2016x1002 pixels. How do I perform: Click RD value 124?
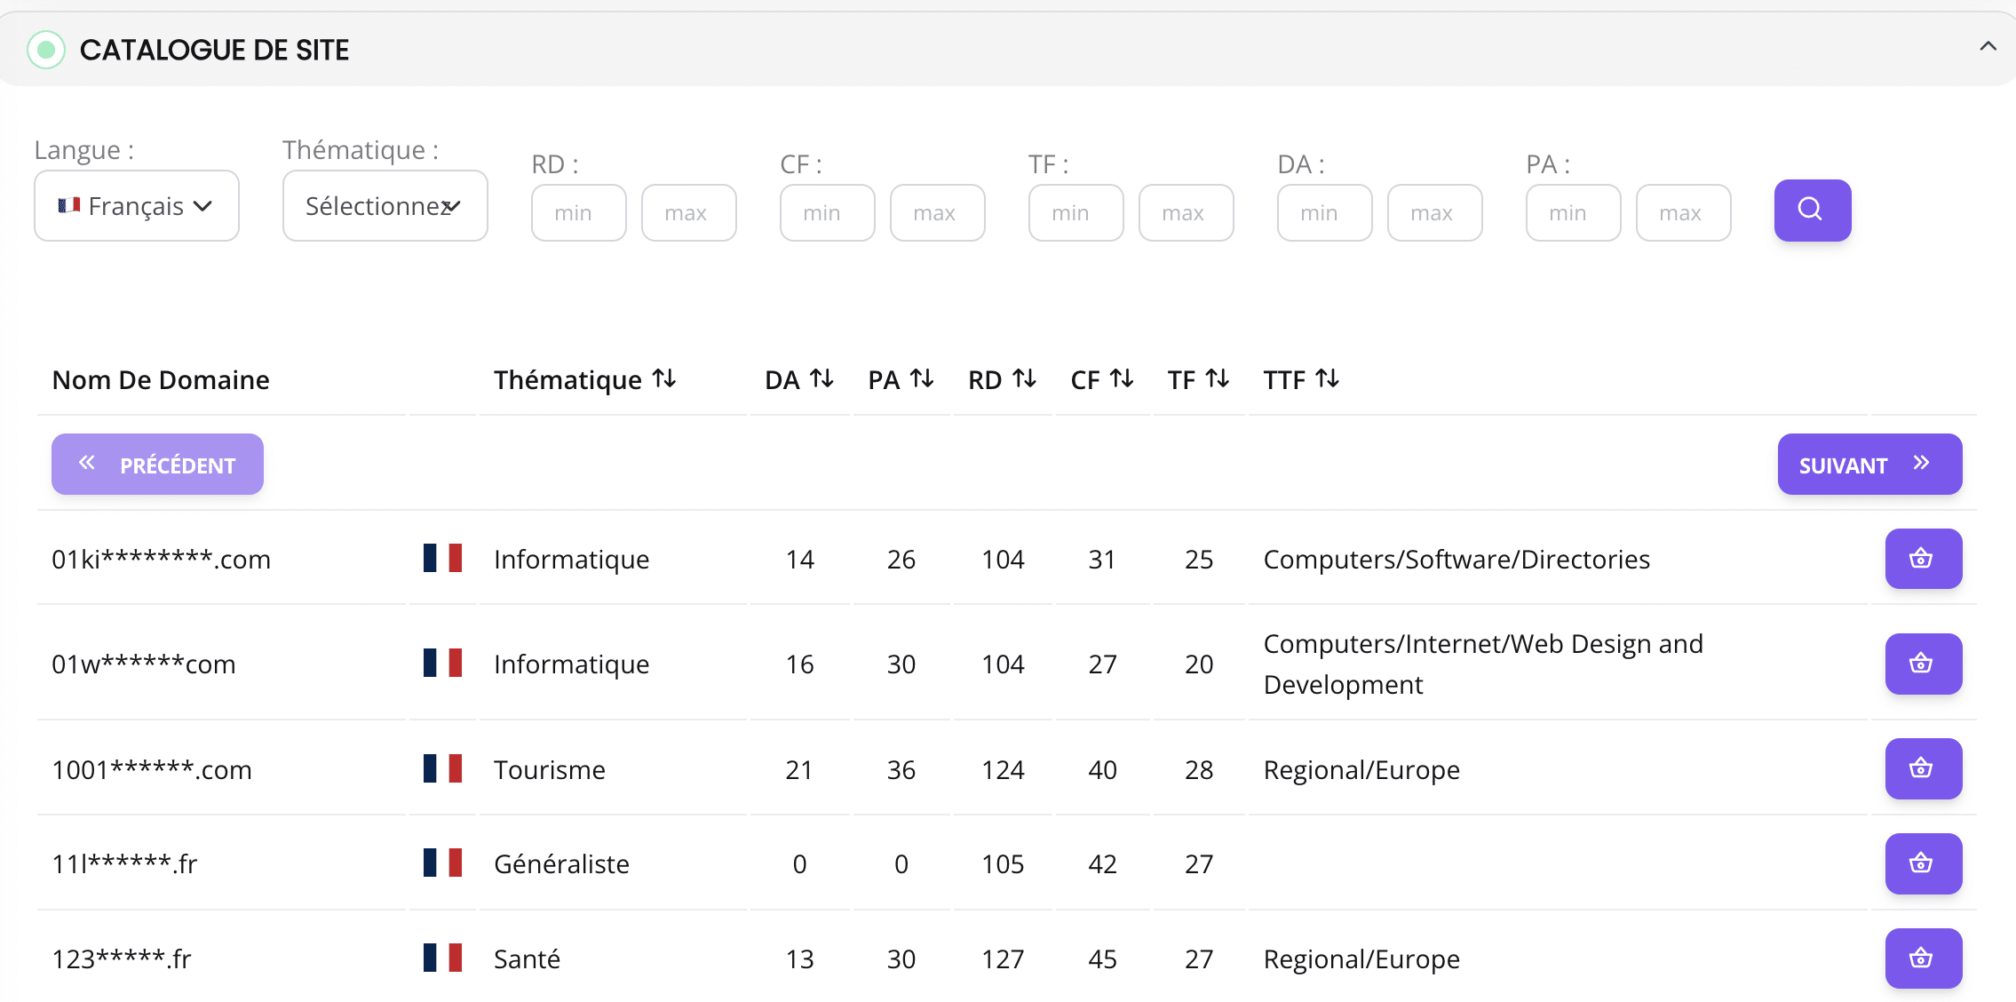[x=1003, y=769]
